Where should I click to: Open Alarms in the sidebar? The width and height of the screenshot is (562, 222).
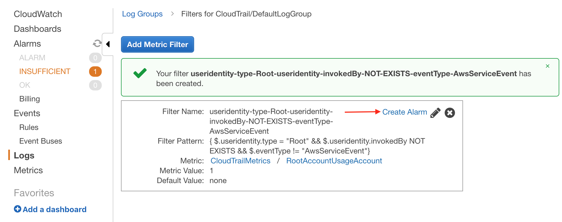click(x=27, y=44)
